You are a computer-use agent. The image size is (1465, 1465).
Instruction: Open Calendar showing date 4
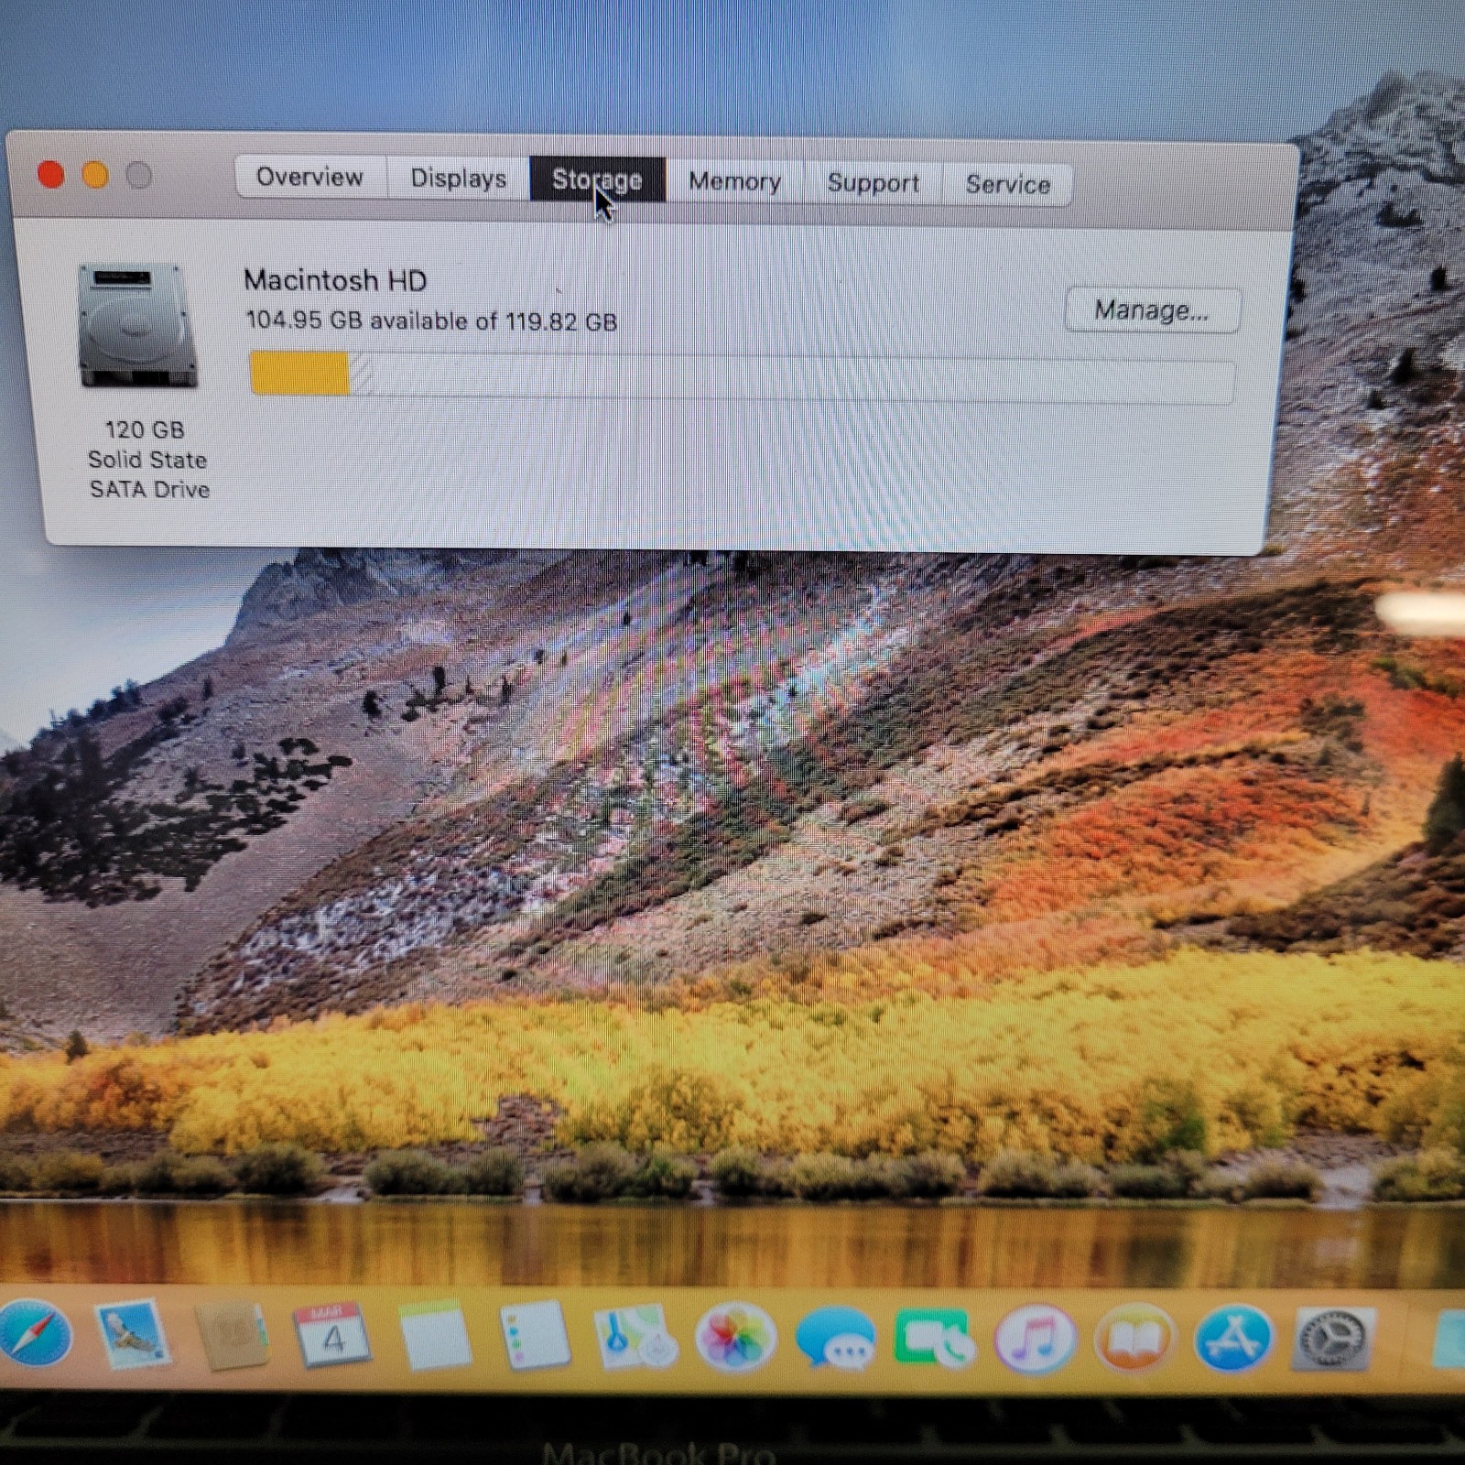click(x=332, y=1336)
